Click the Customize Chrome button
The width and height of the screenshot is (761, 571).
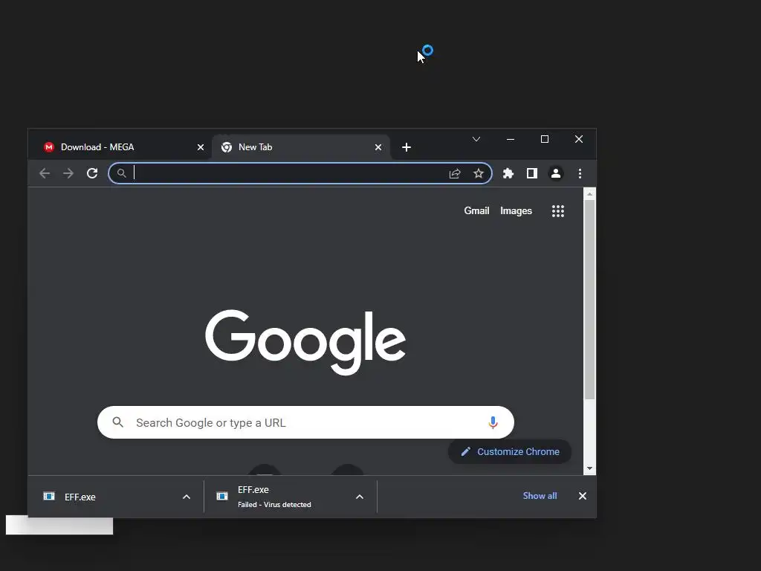click(x=510, y=451)
